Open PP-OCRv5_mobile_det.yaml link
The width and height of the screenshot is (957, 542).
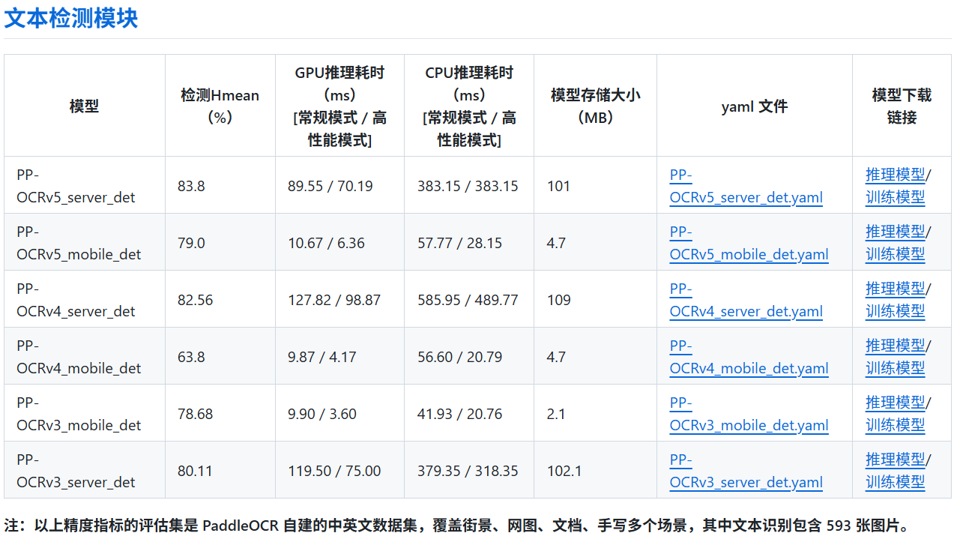point(749,243)
